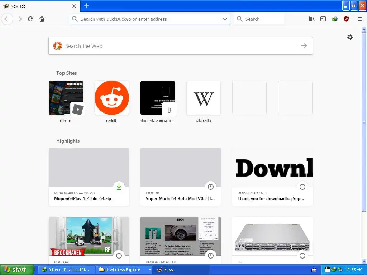Viewport: 367px width, 275px height.
Task: Click the page scrollbar up arrow
Action: coord(364,29)
